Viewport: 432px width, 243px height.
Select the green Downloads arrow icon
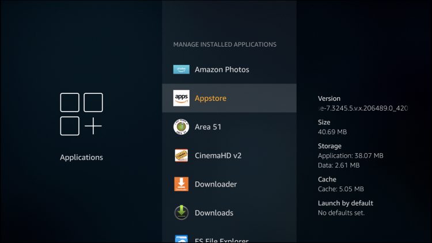(181, 212)
